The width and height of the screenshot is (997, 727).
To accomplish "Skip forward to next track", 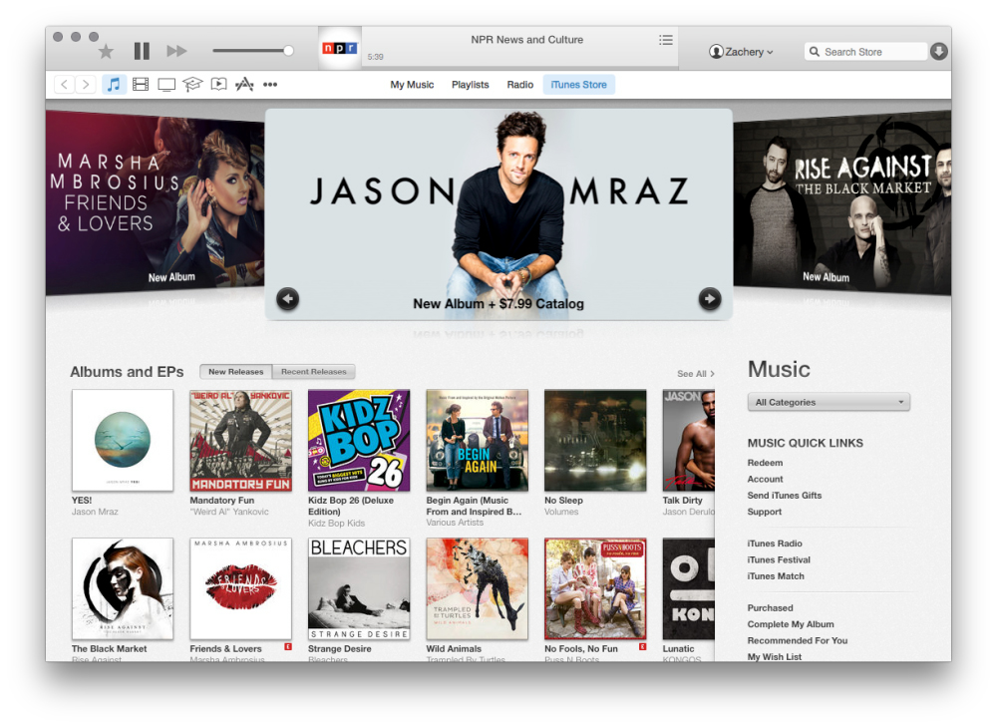I will point(176,51).
